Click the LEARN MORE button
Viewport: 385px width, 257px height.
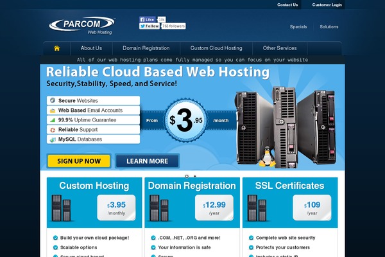point(148,161)
